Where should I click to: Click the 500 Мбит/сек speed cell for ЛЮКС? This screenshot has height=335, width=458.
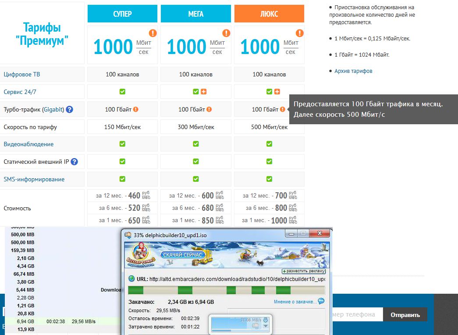tap(269, 127)
